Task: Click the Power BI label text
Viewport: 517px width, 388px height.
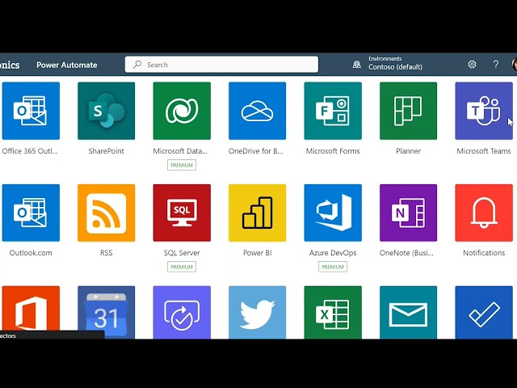Action: coord(257,253)
